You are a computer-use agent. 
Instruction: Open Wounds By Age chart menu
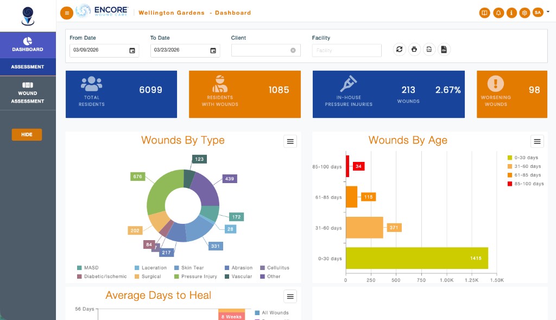pyautogui.click(x=537, y=141)
